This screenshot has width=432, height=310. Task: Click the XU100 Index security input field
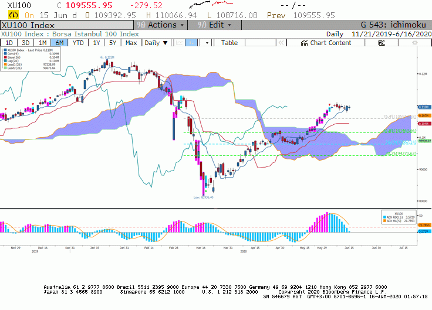(67, 25)
